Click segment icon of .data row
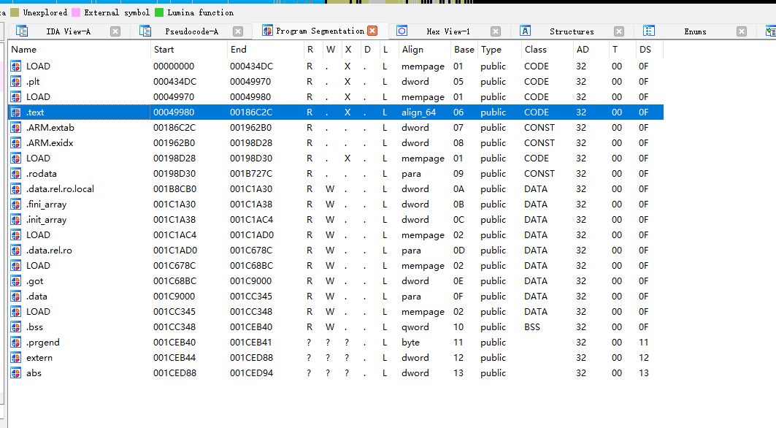The width and height of the screenshot is (776, 428). (x=16, y=297)
